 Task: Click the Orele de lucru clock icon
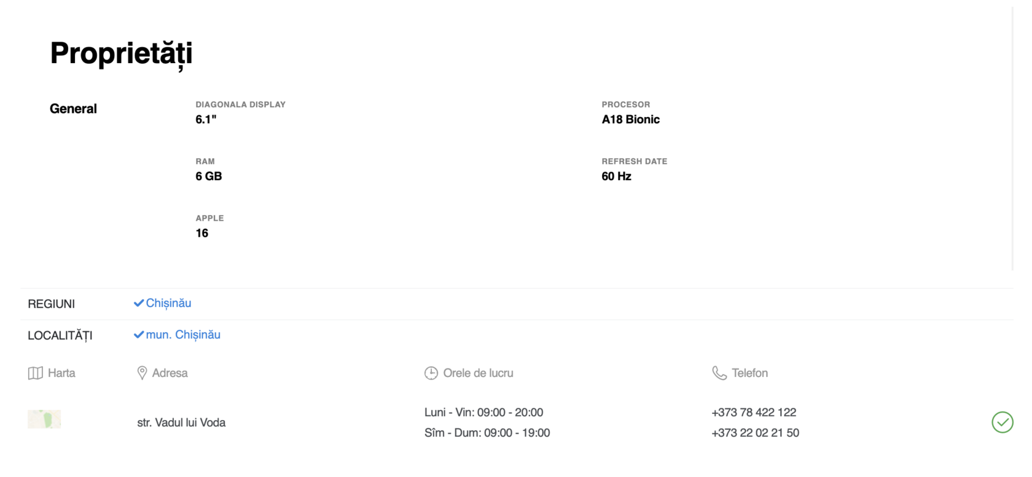pyautogui.click(x=431, y=373)
